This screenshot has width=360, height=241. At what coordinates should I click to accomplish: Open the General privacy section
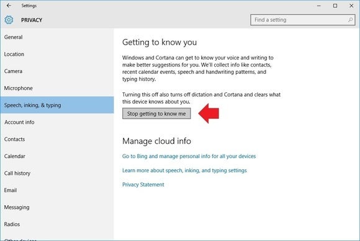(x=57, y=37)
